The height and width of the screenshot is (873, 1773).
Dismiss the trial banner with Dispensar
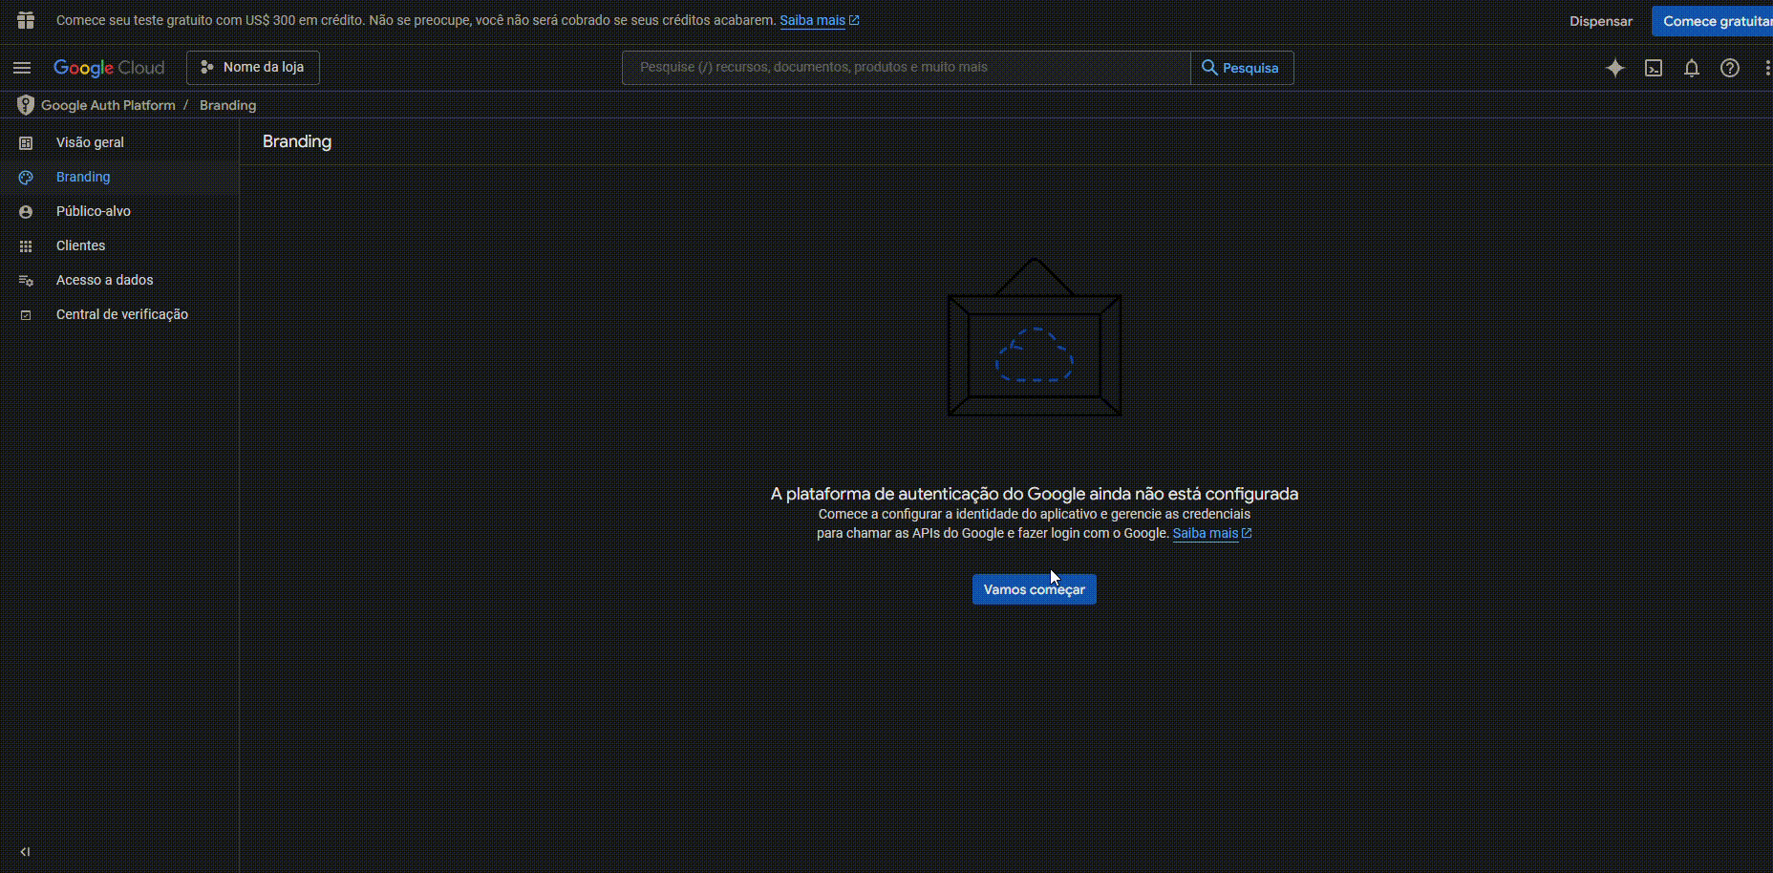[1601, 21]
